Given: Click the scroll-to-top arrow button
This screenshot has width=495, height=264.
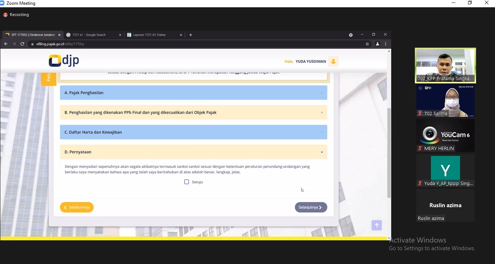Looking at the screenshot, I should 377,225.
